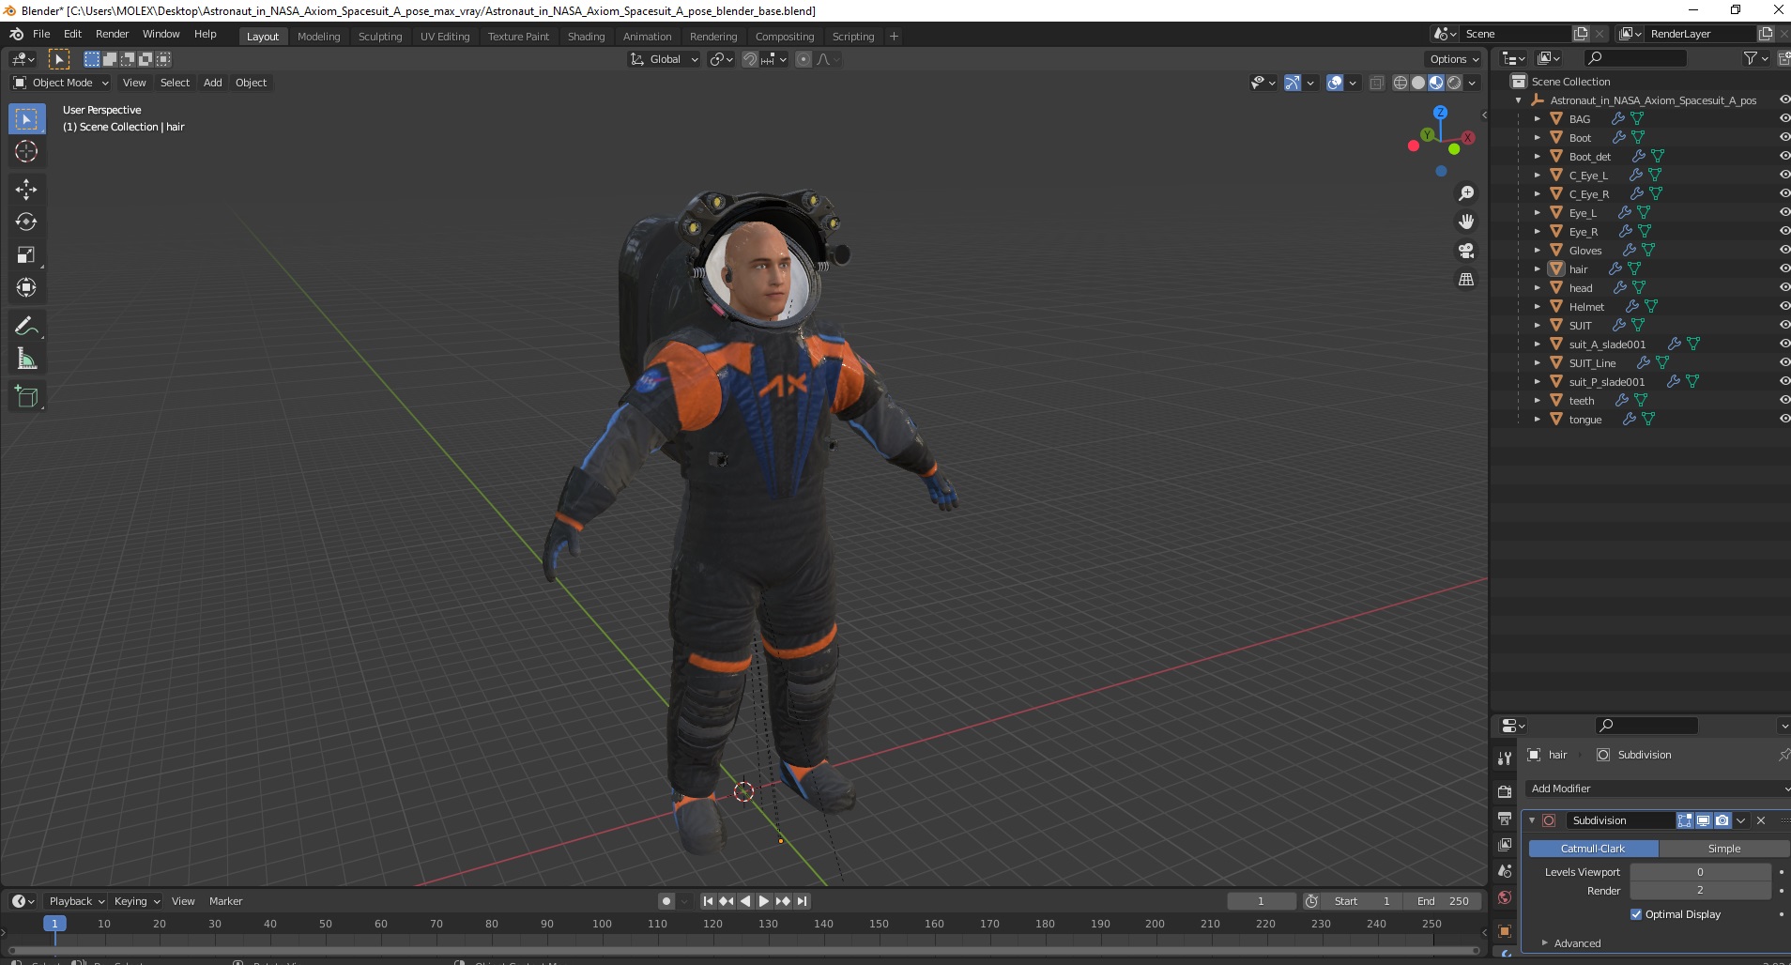
Task: Open the Add Modifier dropdown
Action: click(1658, 789)
